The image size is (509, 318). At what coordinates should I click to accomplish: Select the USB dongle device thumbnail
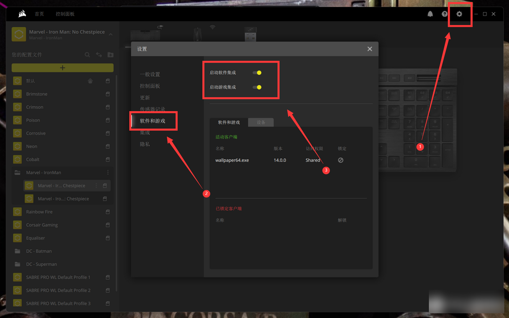[x=250, y=34]
